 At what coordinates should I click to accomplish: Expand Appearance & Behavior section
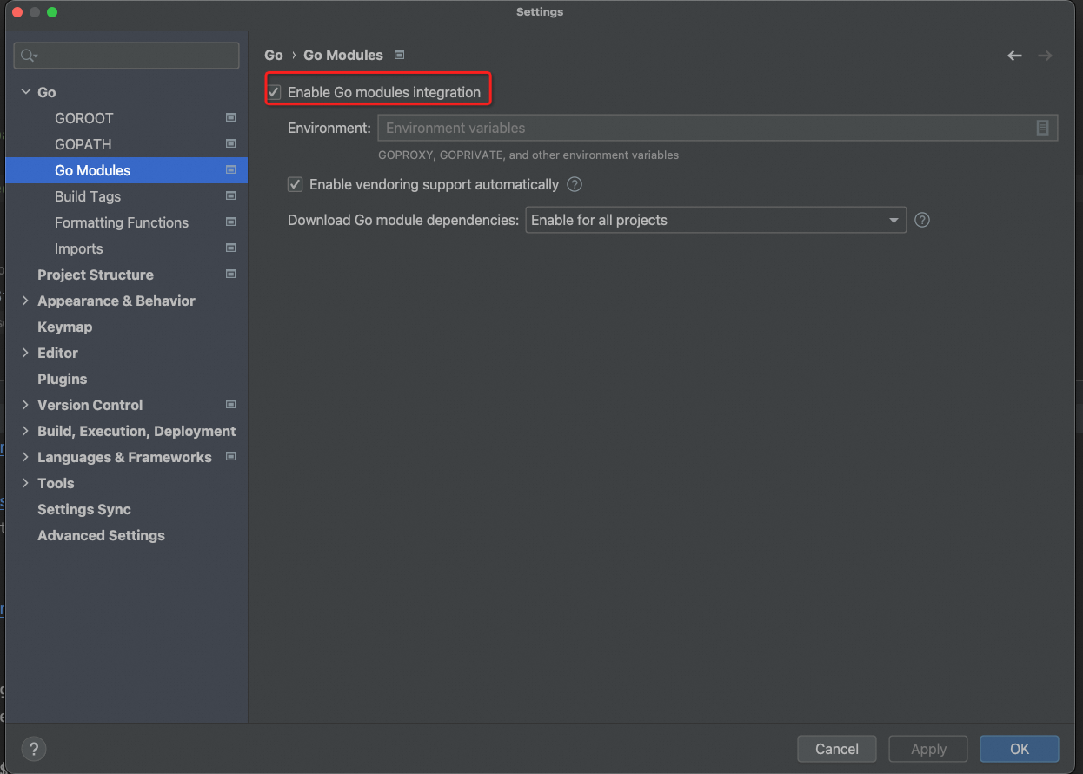coord(25,301)
